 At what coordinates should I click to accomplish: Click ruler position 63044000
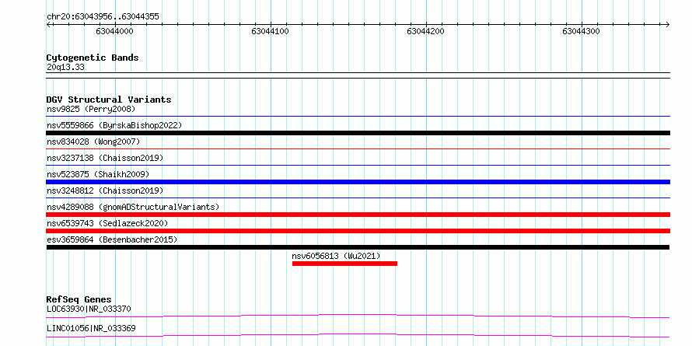pos(115,31)
